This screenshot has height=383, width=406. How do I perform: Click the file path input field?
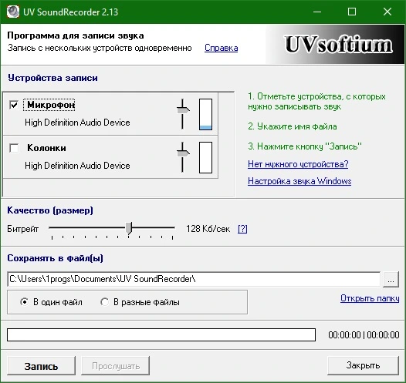[x=194, y=279]
